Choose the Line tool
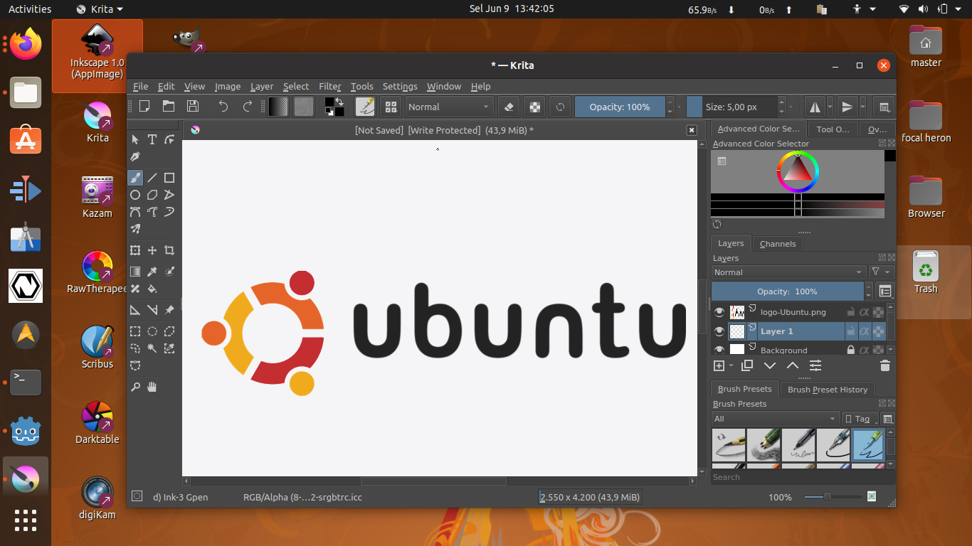972x546 pixels. coord(152,178)
